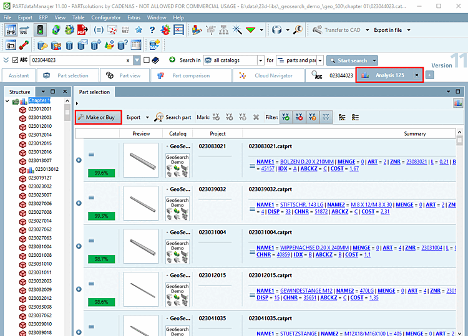
Task: Toggle the checkbox beside the book icon
Action: pyautogui.click(x=147, y=60)
